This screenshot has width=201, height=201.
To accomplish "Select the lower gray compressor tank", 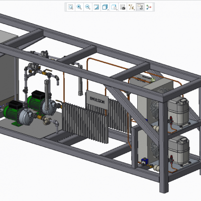I will pos(179,150).
